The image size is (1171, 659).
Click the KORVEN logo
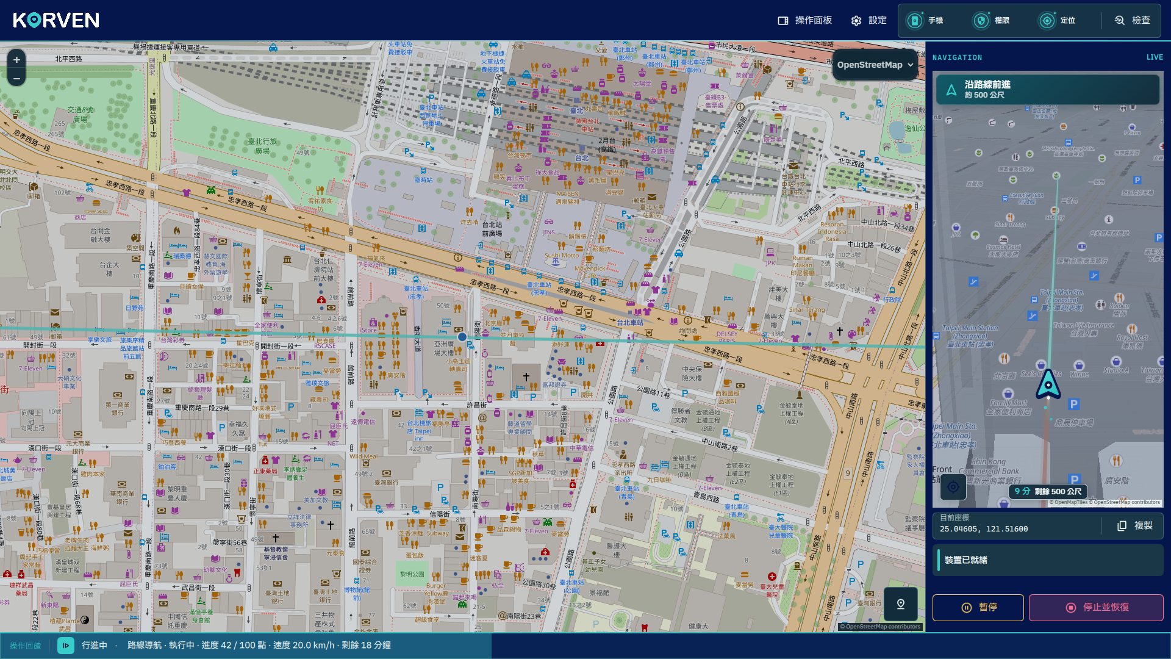[x=56, y=20]
